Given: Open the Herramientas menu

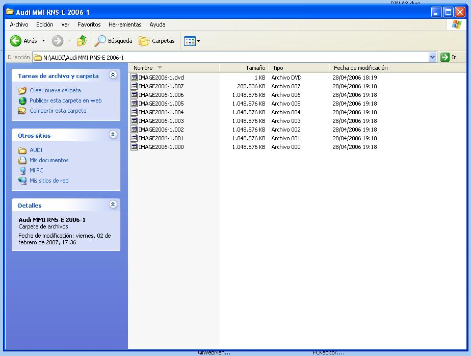Looking at the screenshot, I should 125,24.
